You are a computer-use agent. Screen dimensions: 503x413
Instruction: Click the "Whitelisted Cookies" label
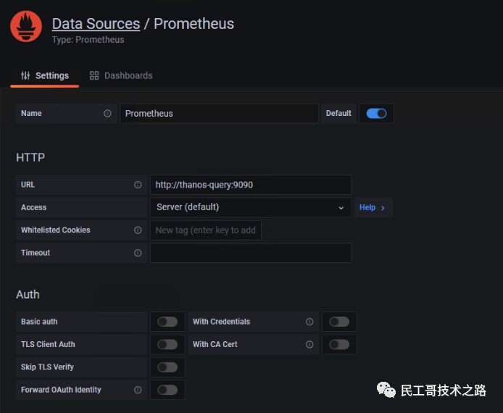pyautogui.click(x=56, y=230)
